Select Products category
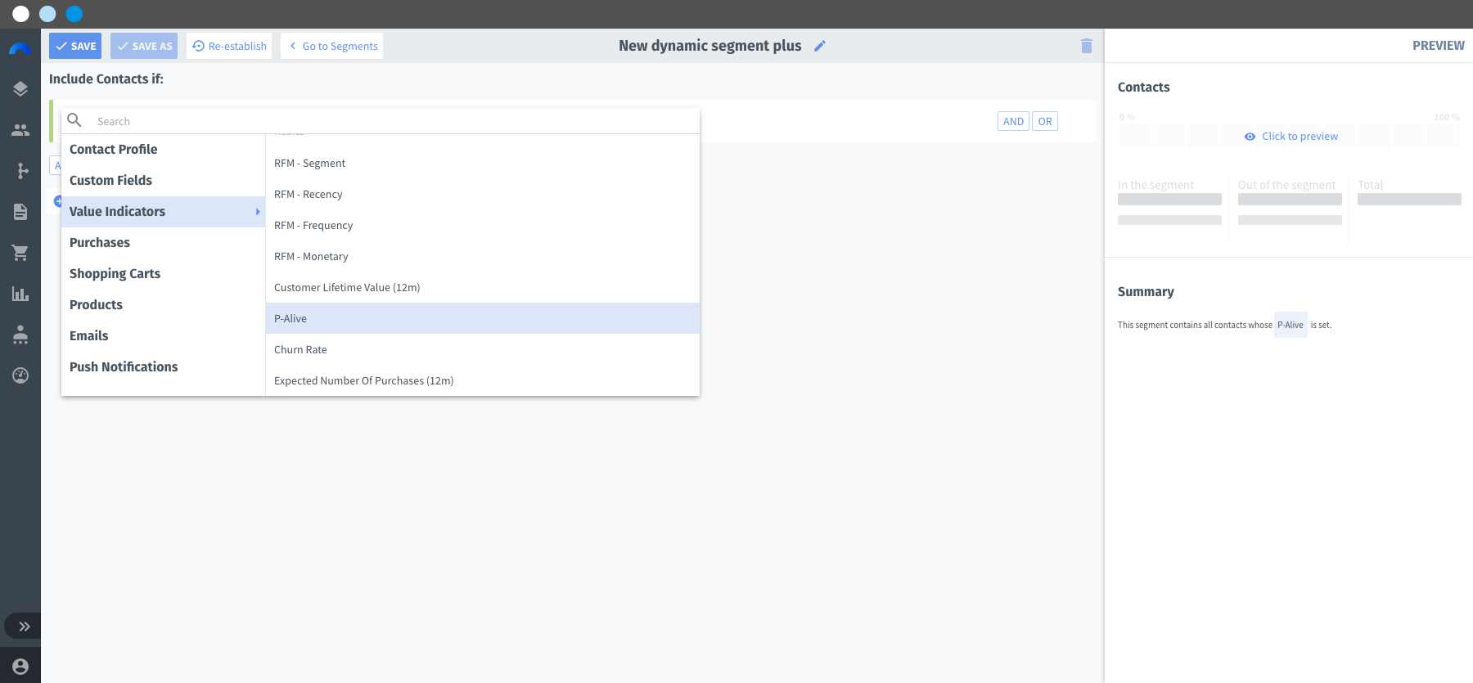This screenshot has height=683, width=1473. (x=163, y=305)
